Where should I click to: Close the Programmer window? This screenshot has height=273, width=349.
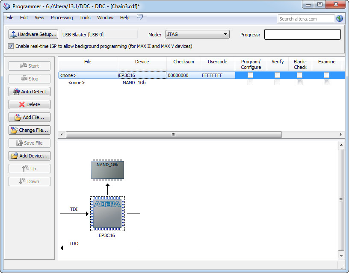(336, 5)
